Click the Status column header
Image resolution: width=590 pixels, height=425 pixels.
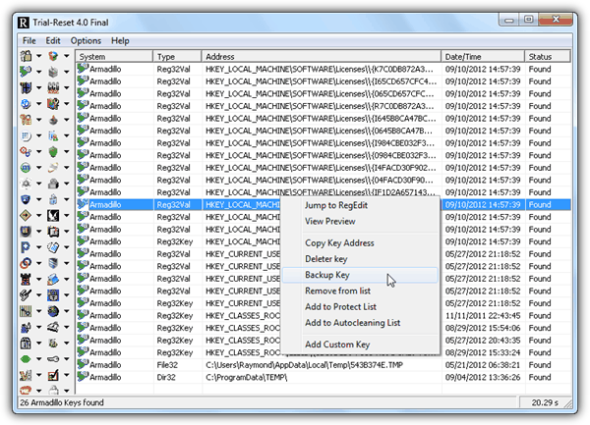click(547, 57)
